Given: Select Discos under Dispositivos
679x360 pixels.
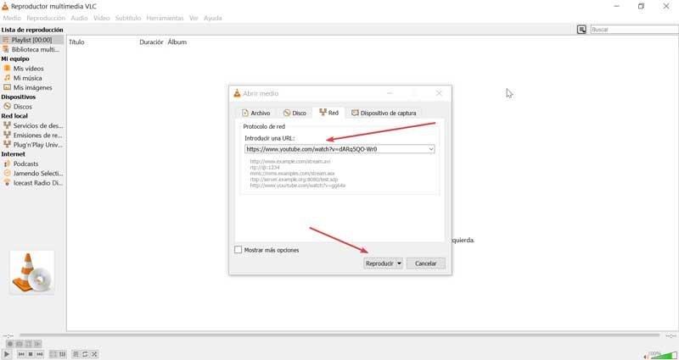Looking at the screenshot, I should coord(32,107).
